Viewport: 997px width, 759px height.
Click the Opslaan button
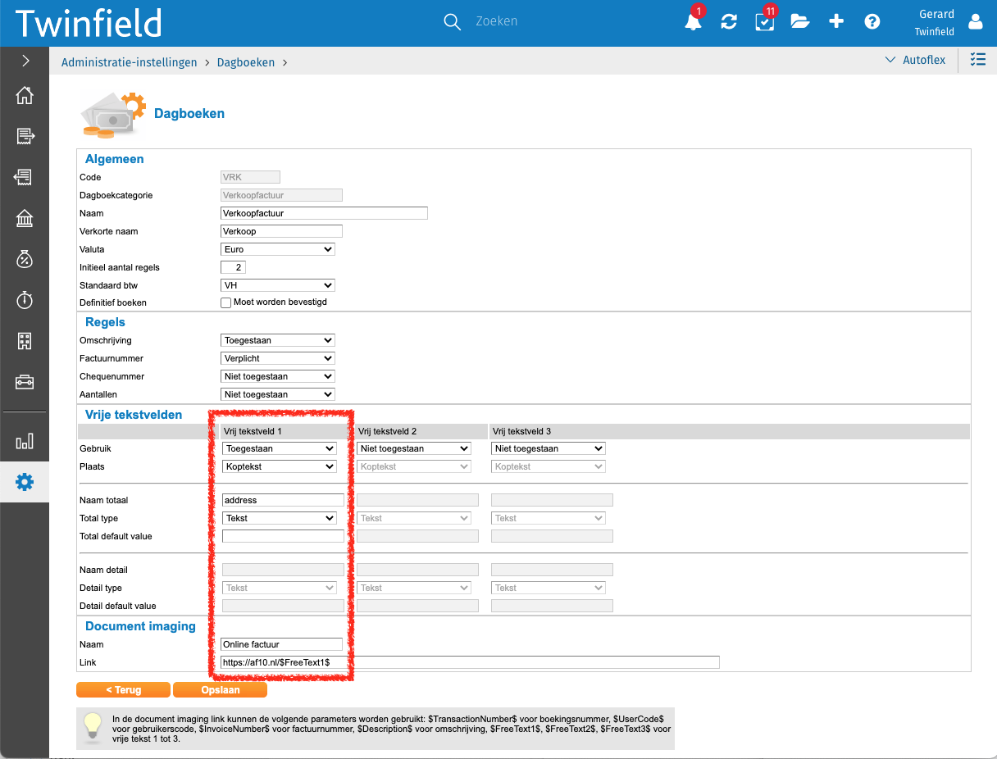click(x=220, y=690)
